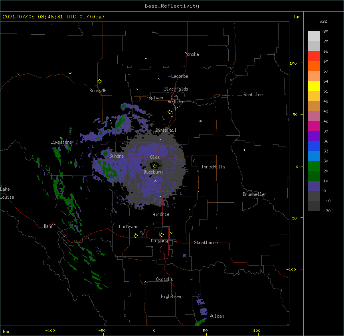
Task: Click the Ponoka city label
Action: tap(192, 54)
